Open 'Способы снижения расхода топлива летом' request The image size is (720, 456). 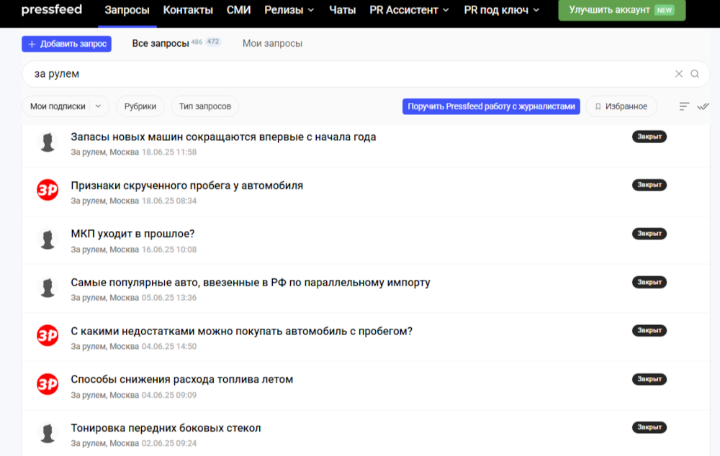pyautogui.click(x=182, y=379)
